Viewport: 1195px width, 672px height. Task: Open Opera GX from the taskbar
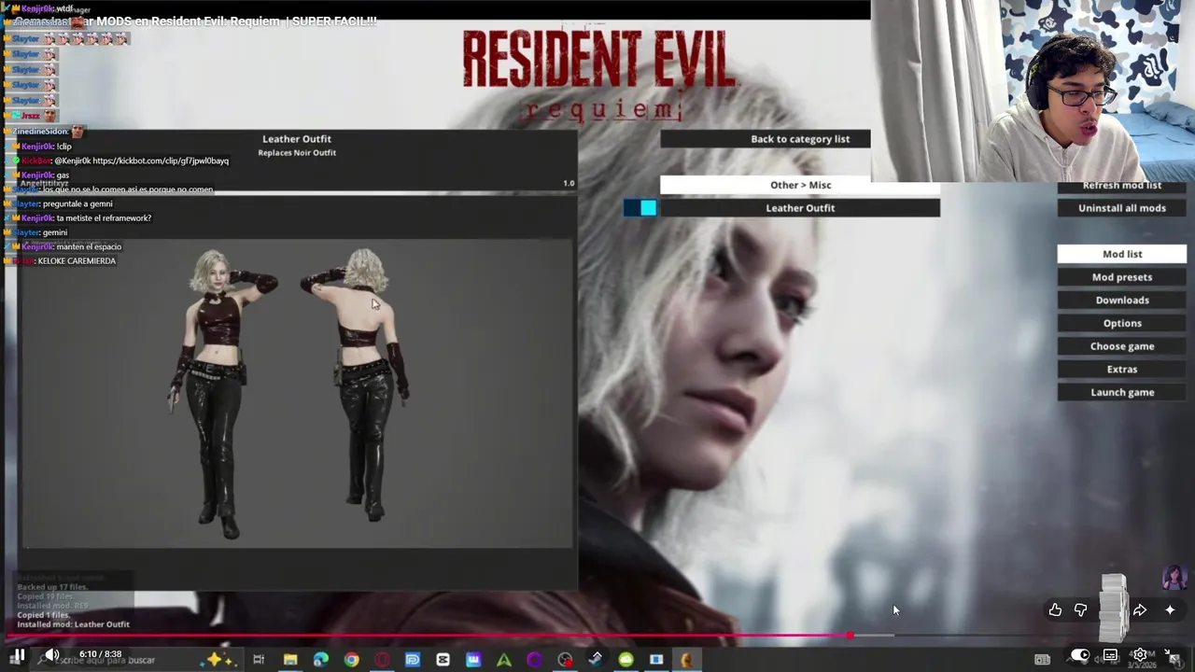click(x=382, y=660)
